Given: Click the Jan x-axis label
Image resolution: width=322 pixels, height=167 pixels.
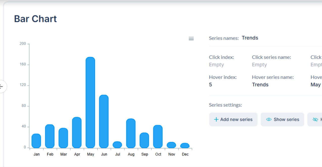Looking at the screenshot, I should [36, 154].
